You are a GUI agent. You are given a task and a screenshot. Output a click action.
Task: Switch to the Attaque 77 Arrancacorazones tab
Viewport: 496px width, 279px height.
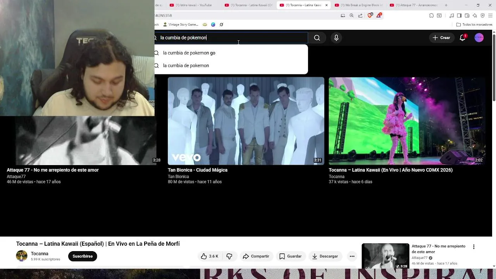pyautogui.click(x=414, y=5)
